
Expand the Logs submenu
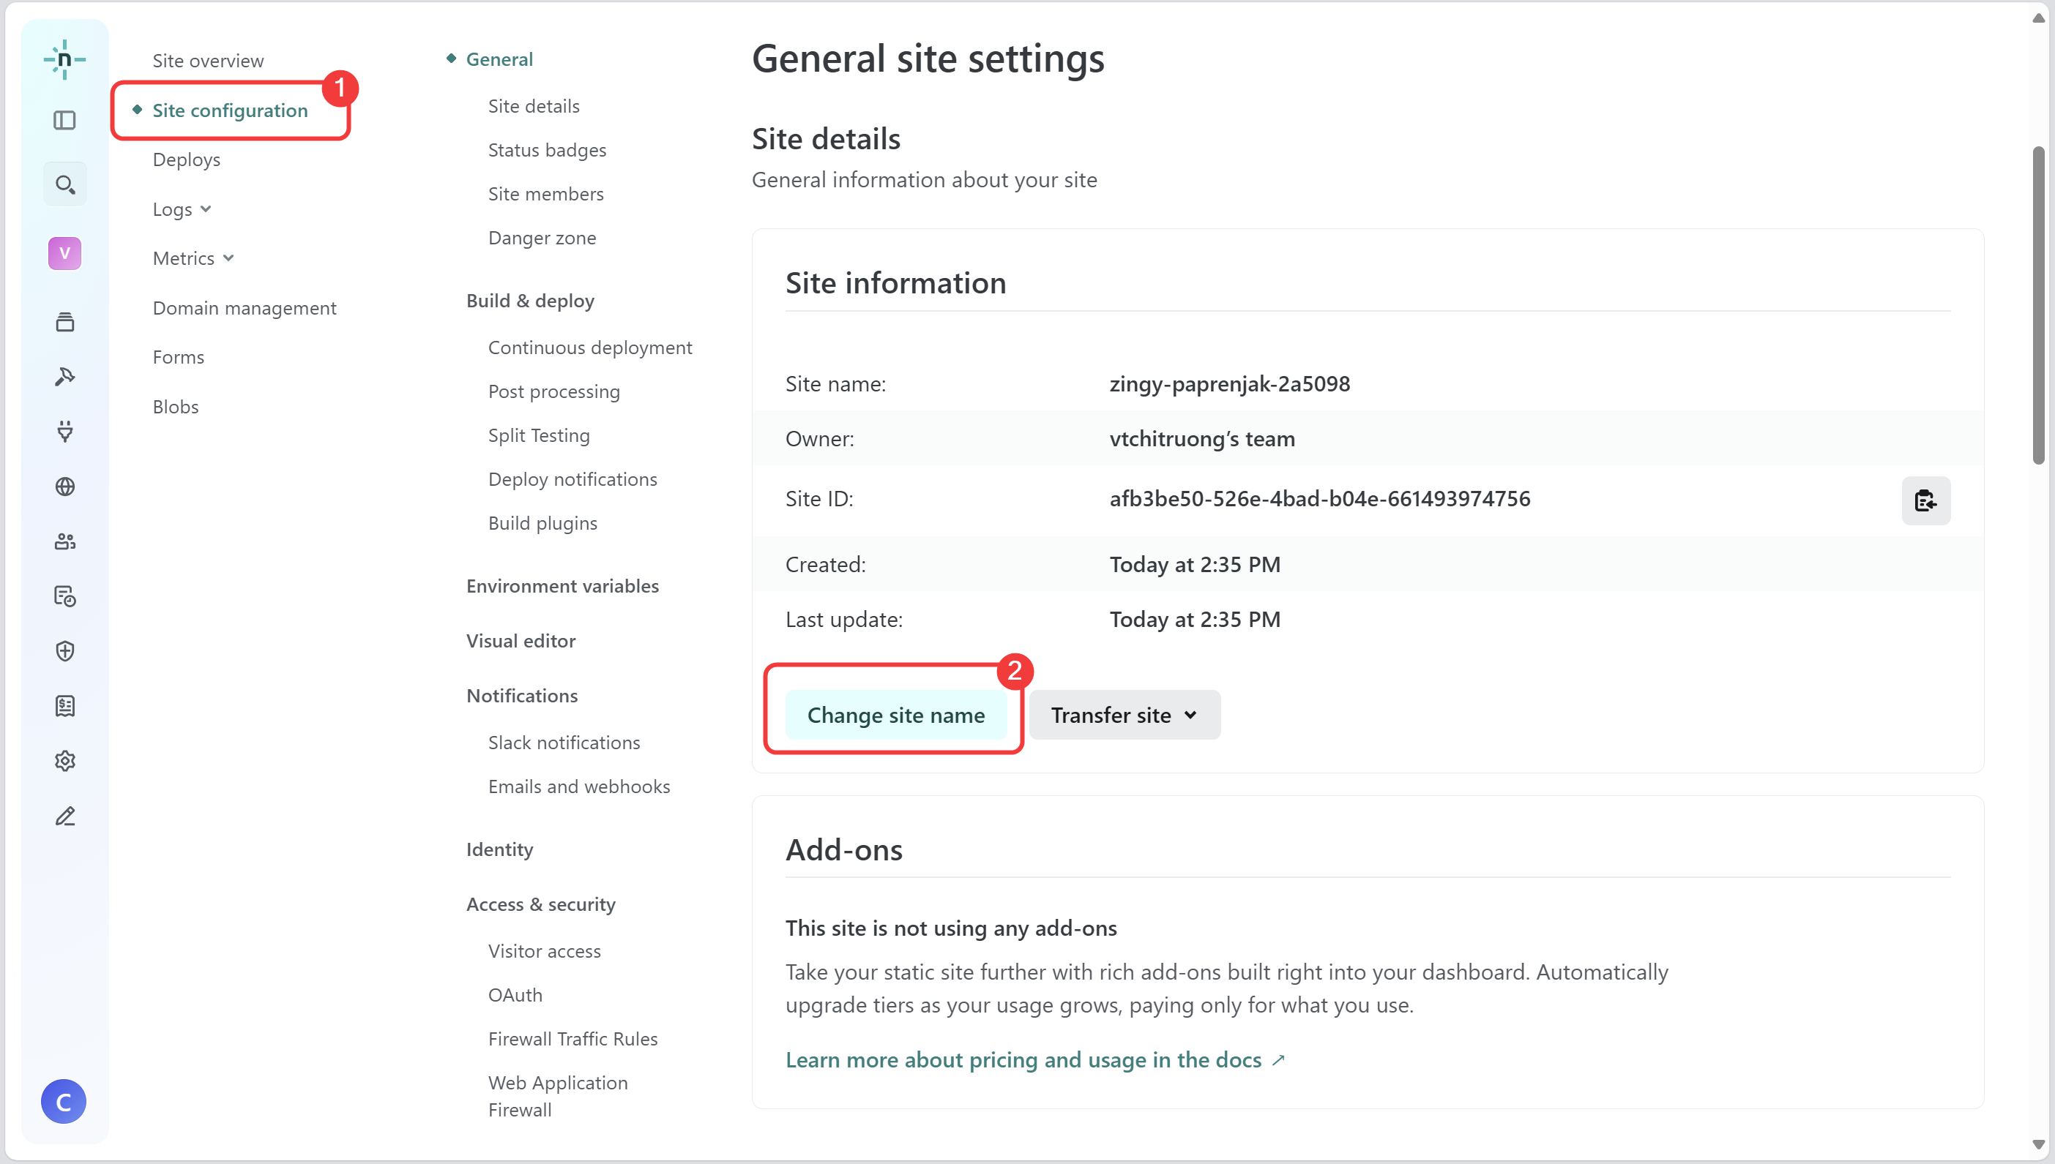(x=182, y=209)
